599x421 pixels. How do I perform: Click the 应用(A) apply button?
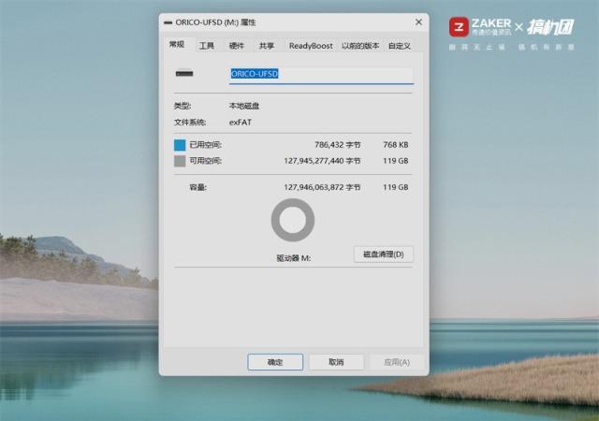coord(397,362)
